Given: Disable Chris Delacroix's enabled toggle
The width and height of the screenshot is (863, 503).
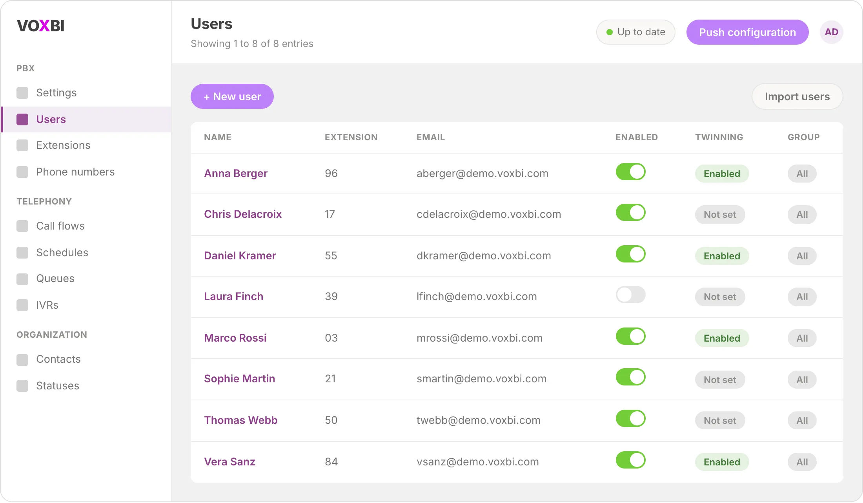Looking at the screenshot, I should click(x=630, y=213).
